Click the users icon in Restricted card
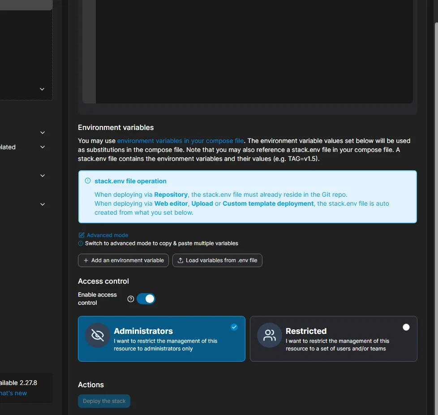This screenshot has width=438, height=415. [x=270, y=335]
